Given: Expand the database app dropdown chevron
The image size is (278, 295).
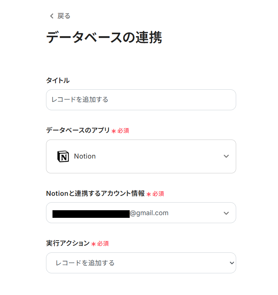Looking at the screenshot, I should coord(226,156).
